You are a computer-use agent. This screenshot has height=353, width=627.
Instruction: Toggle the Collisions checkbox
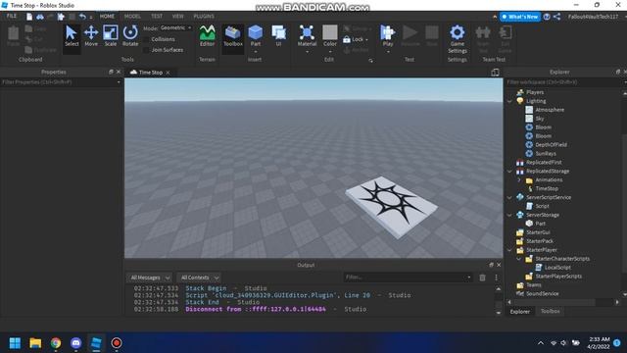[146, 39]
